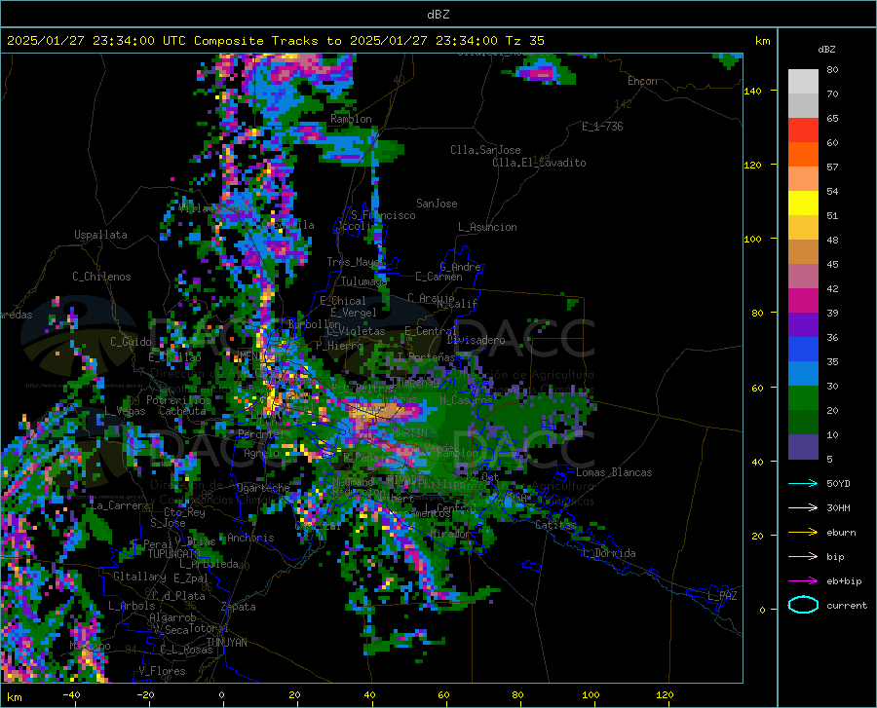Click the 'TUNUYAN' map label
877x708 pixels.
click(226, 643)
